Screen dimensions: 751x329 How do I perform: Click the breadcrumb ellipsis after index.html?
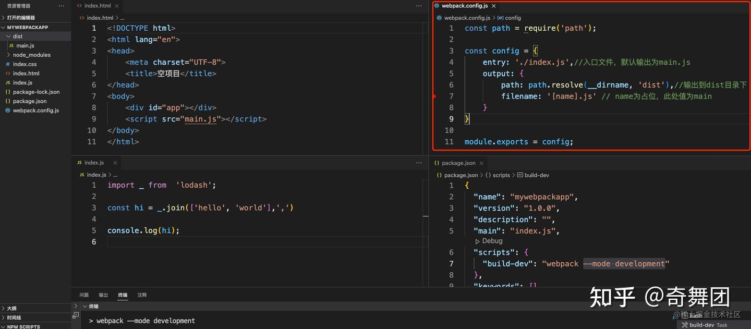122,18
